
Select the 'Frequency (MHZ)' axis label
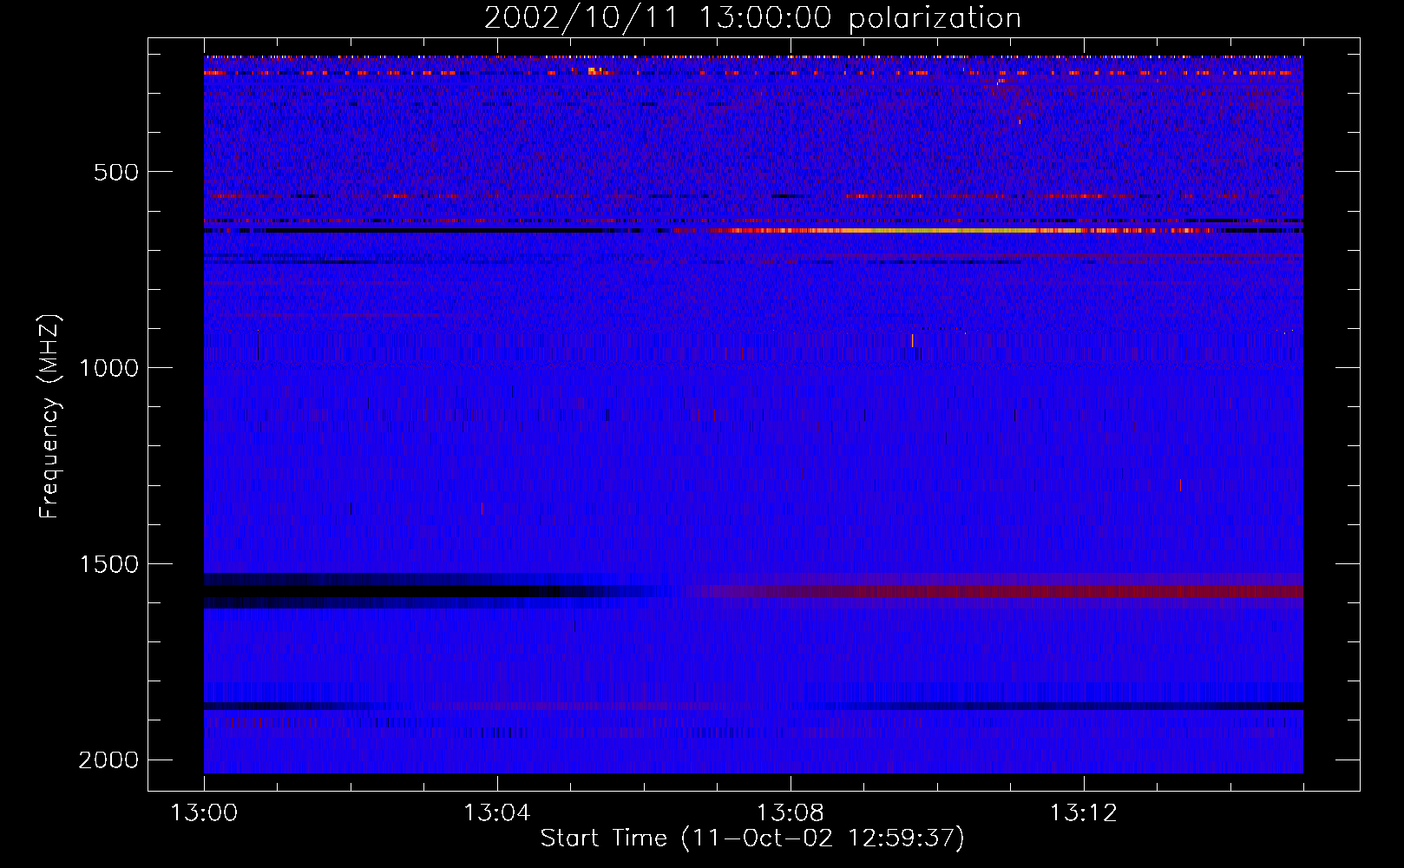pos(51,417)
